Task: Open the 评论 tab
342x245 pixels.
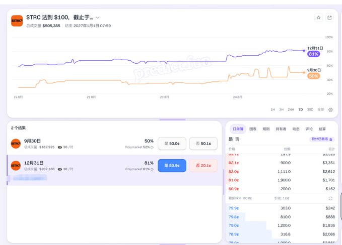Action: (x=309, y=129)
